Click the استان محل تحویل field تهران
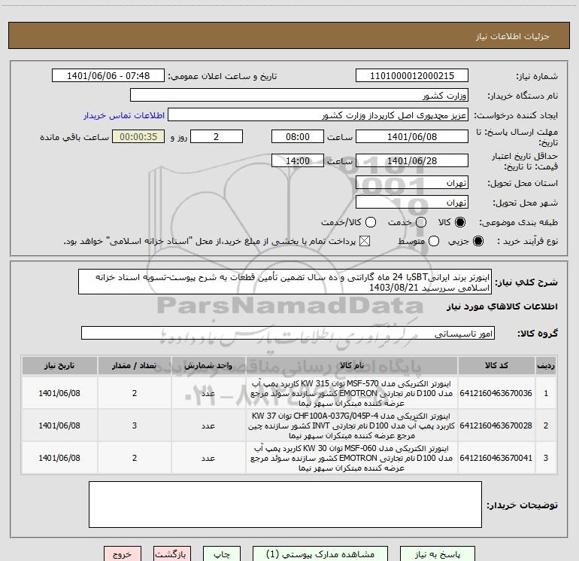This screenshot has width=579, height=561. [412, 182]
